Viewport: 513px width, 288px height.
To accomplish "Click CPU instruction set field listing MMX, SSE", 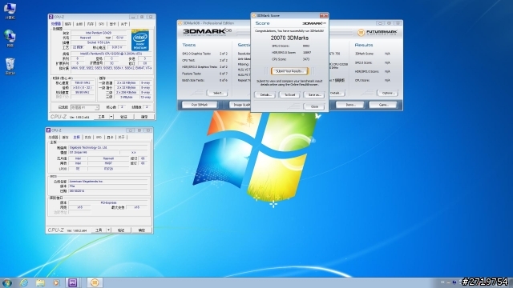I will [x=111, y=68].
